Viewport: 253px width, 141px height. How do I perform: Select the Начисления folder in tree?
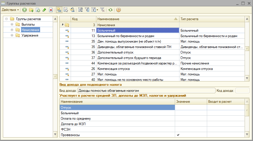tap(30, 30)
